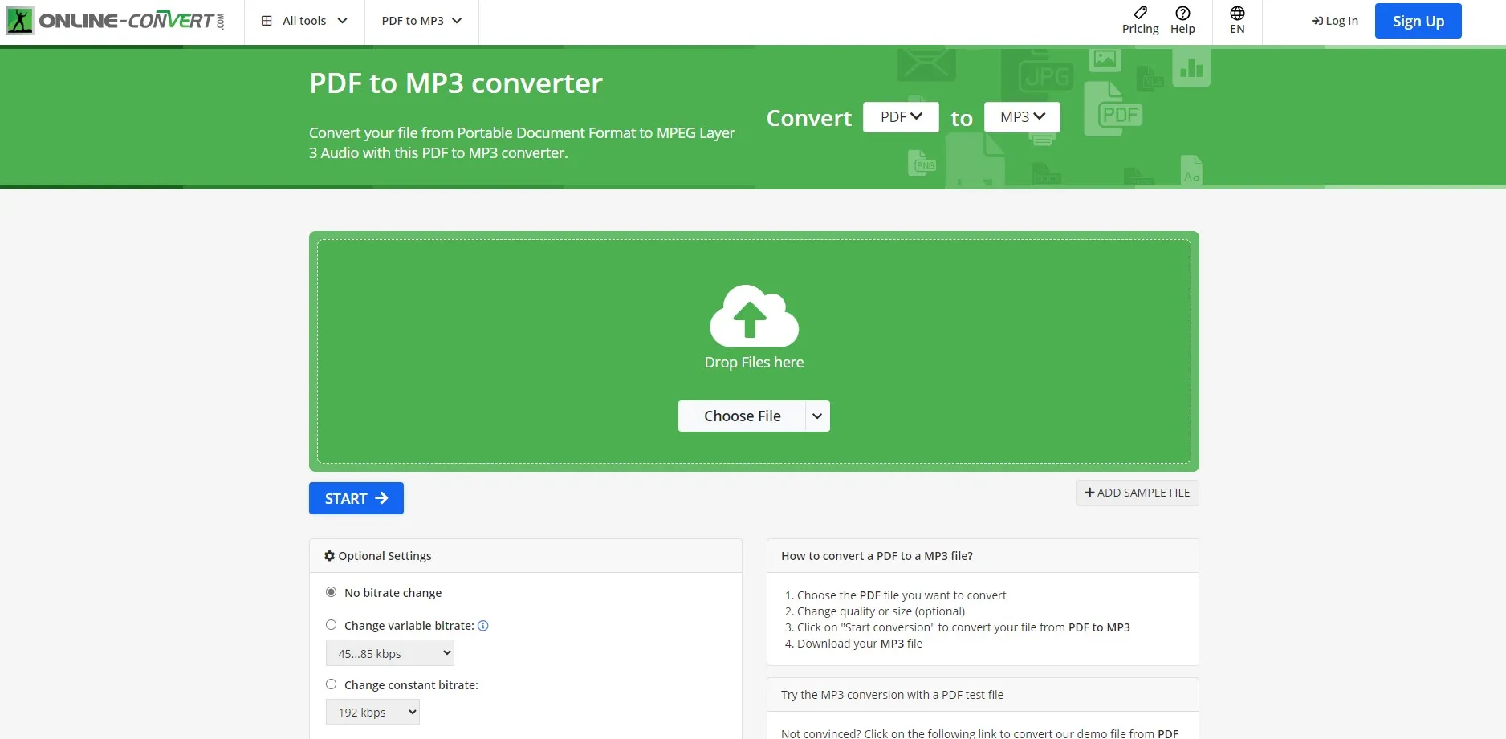Click the Sign Up button

[x=1418, y=20]
